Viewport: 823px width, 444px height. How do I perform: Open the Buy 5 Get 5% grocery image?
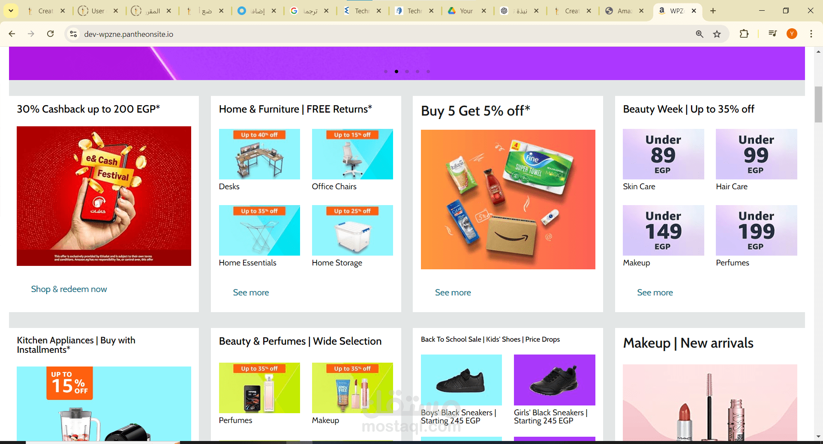(x=508, y=200)
